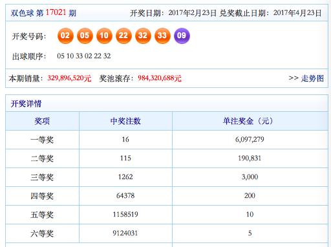Select third prize count 1262
This screenshot has width=331, height=247.
125,177
